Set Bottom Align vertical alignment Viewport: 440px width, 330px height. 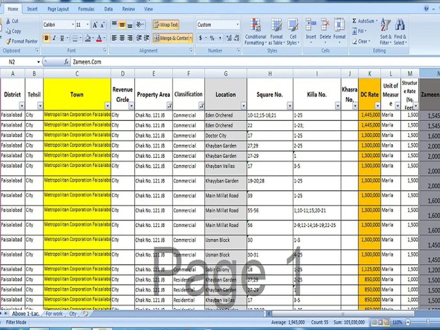(130, 25)
